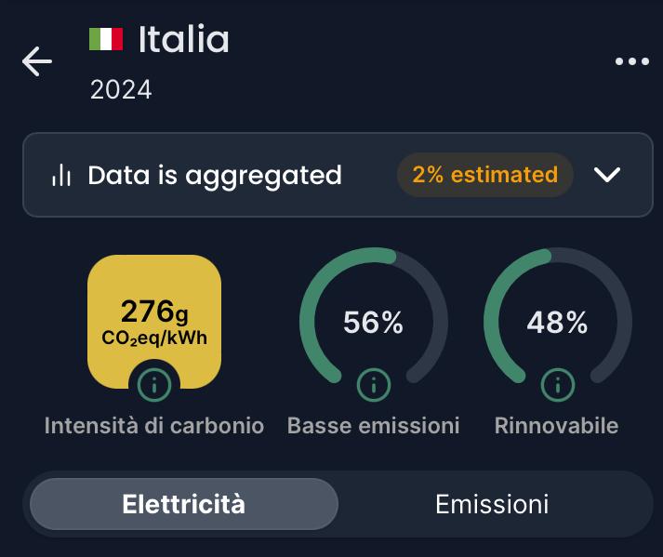
Task: Open info icon under carbon intensity tile
Action: pyautogui.click(x=154, y=385)
